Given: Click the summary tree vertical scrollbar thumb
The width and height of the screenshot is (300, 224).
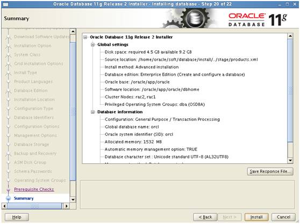Looking at the screenshot, I should click(290, 90).
